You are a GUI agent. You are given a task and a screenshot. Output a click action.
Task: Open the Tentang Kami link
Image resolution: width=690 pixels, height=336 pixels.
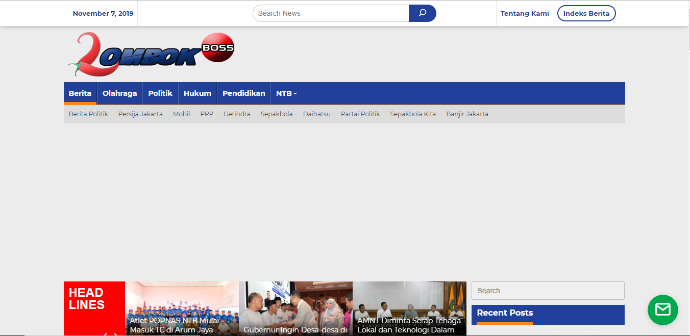pyautogui.click(x=525, y=13)
